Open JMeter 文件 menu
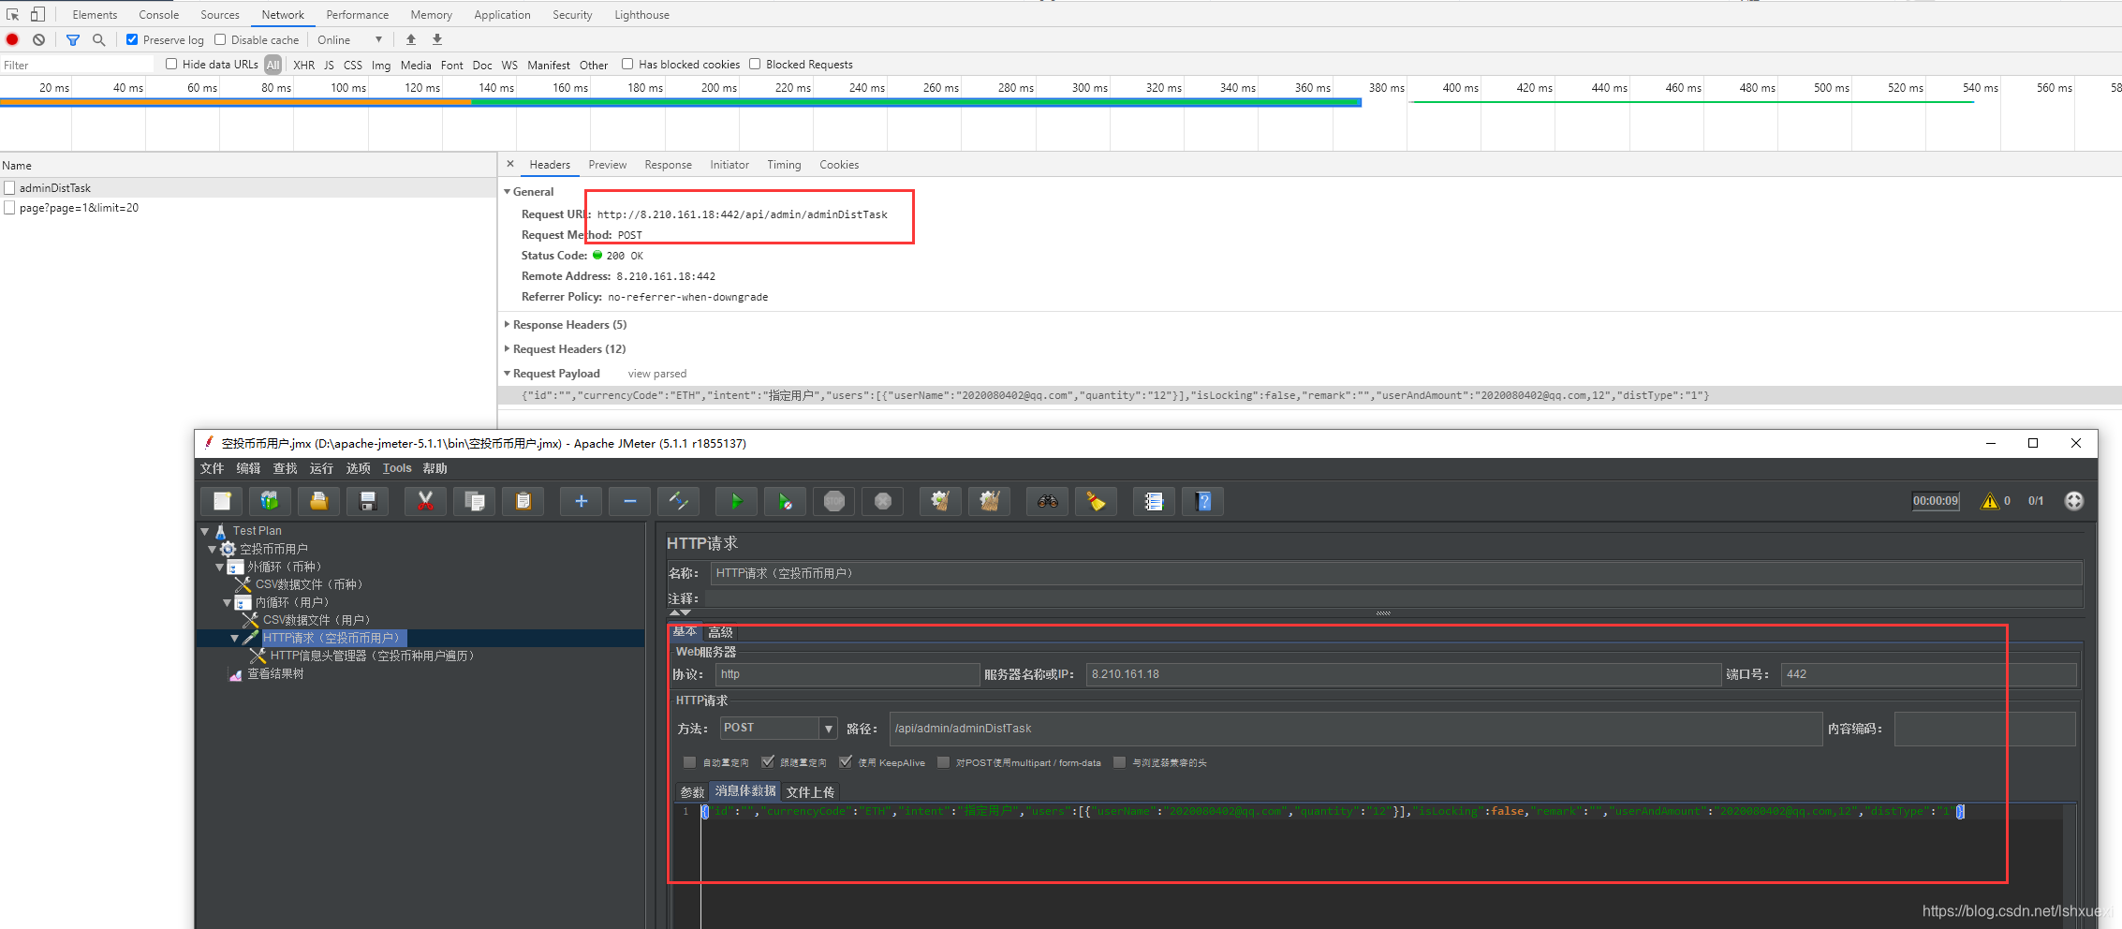 coord(212,468)
